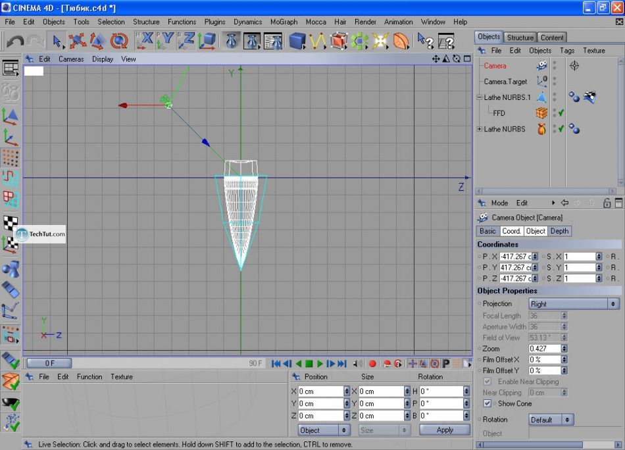625x450 pixels.
Task: Select Texture mode checkerboard icon
Action: click(11, 222)
